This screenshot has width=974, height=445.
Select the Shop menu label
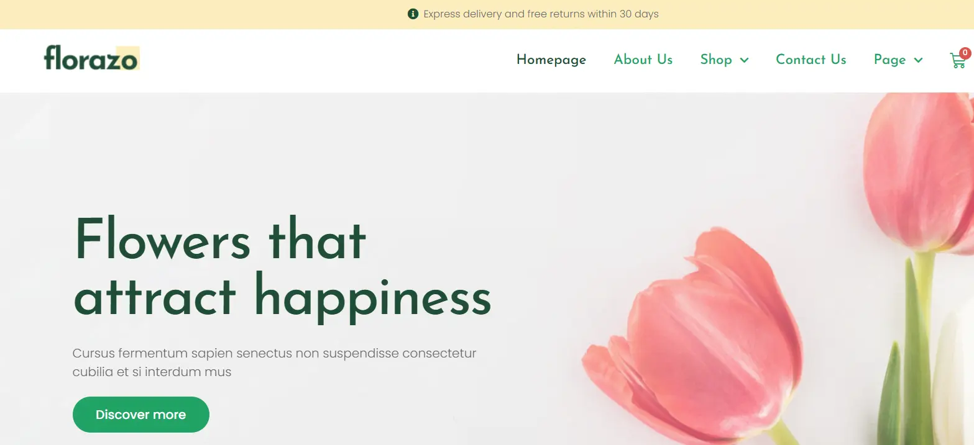pyautogui.click(x=716, y=60)
